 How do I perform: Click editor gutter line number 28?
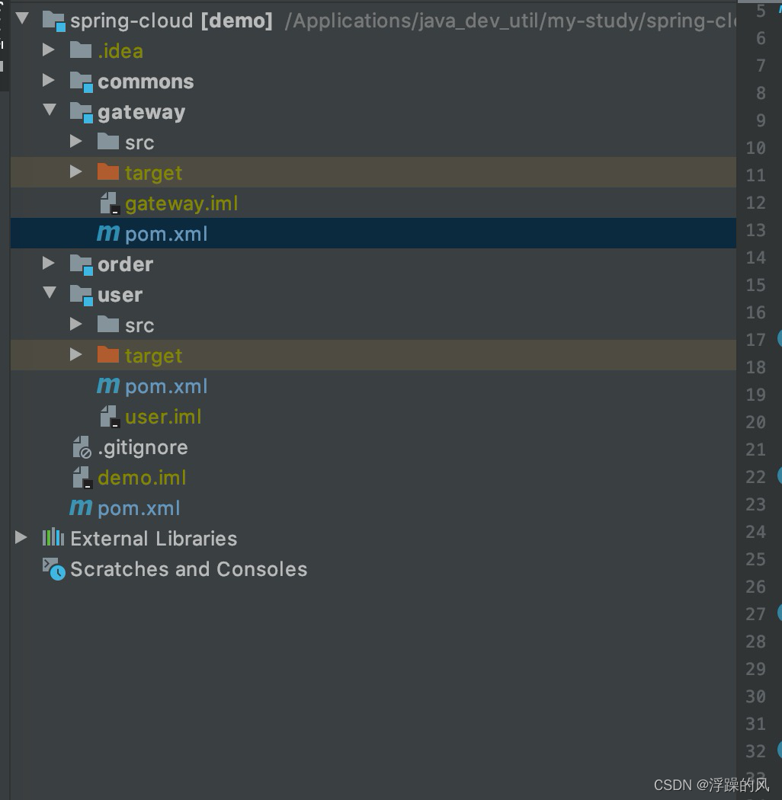(755, 642)
